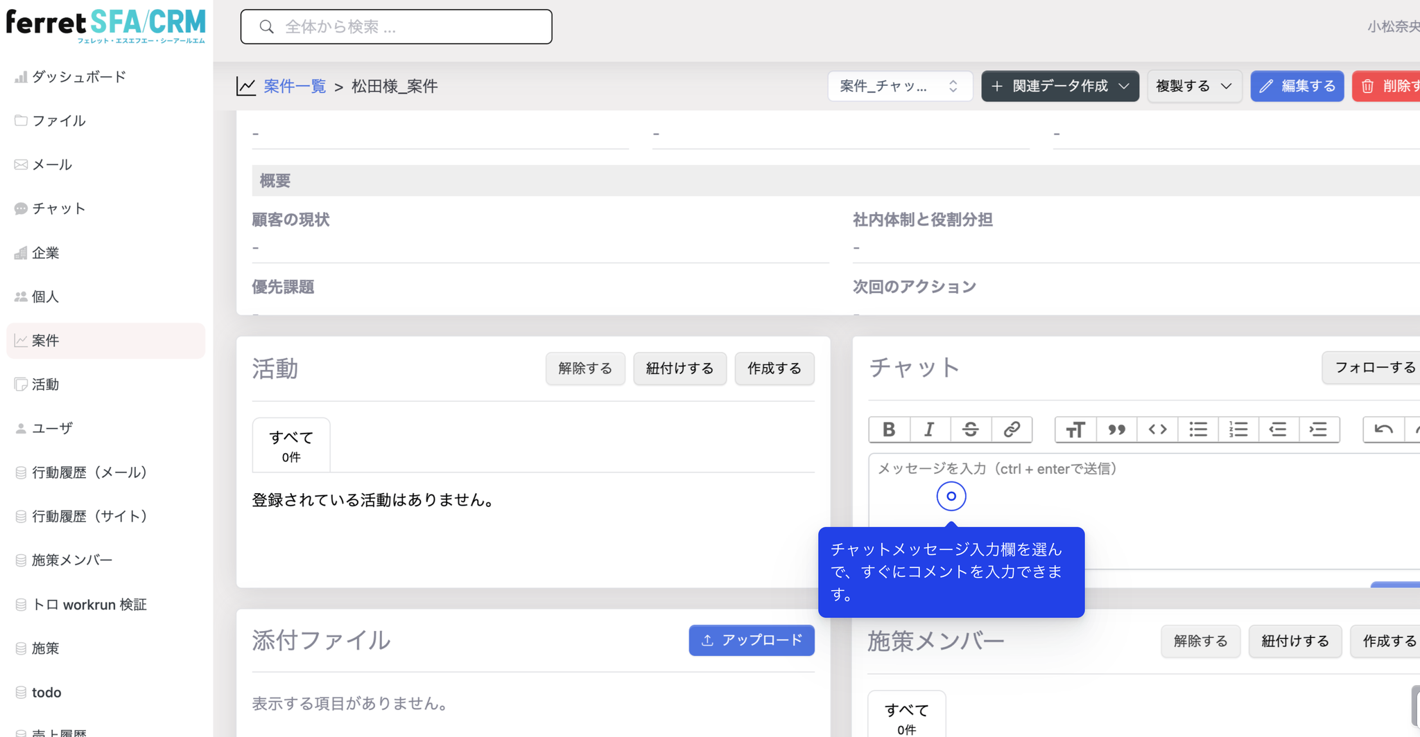Click the 顧客の現状 field label
This screenshot has width=1420, height=737.
[x=291, y=220]
